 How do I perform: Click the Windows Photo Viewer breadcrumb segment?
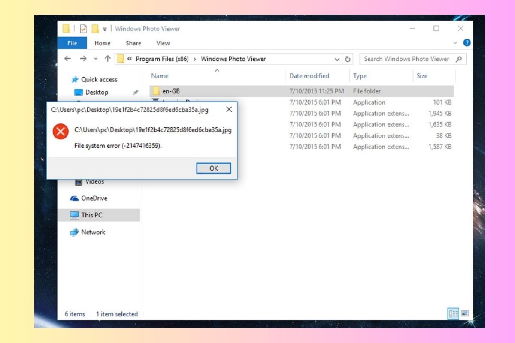pos(233,59)
